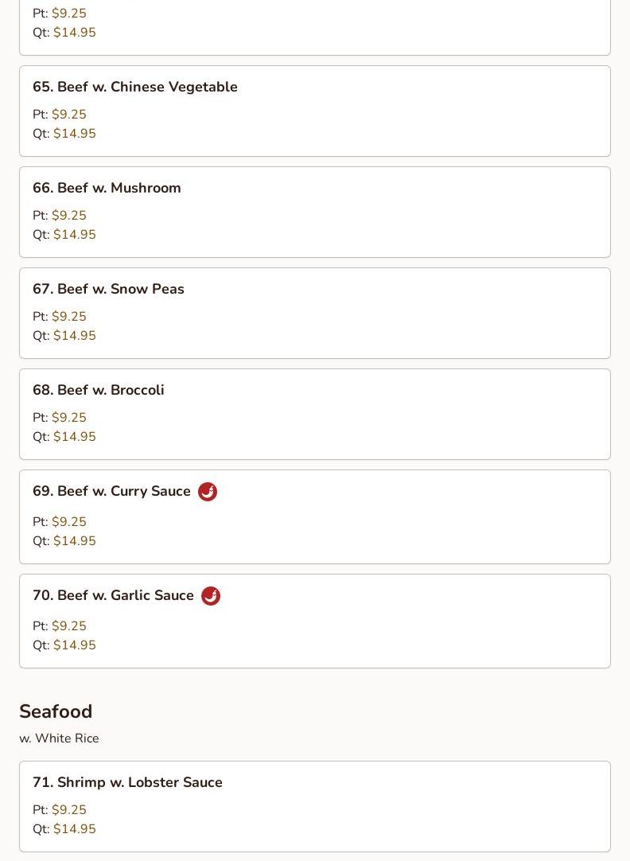The image size is (630, 861).
Task: Pick pint price for Beef w. Mushroom
Action: click(x=68, y=216)
